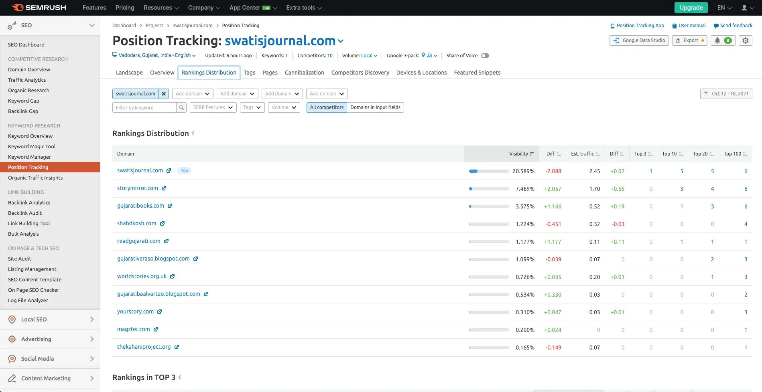Open the Featured Snippets tab

click(x=478, y=73)
